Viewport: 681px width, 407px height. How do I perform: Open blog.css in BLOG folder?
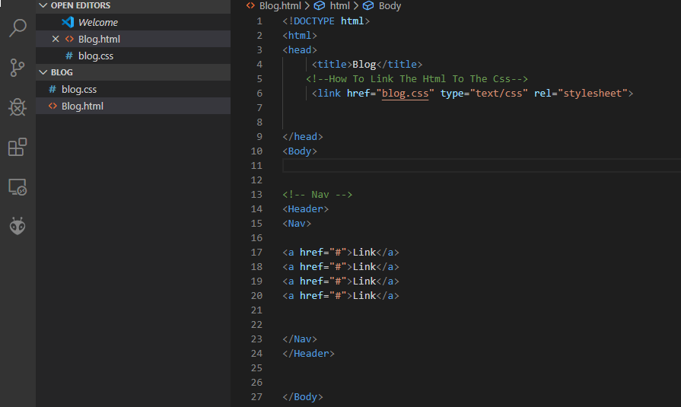tap(78, 89)
